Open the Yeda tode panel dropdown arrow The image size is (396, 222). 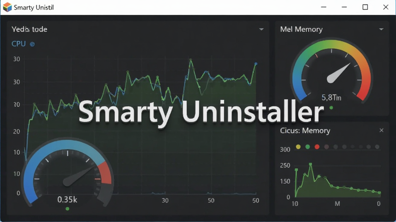point(261,29)
